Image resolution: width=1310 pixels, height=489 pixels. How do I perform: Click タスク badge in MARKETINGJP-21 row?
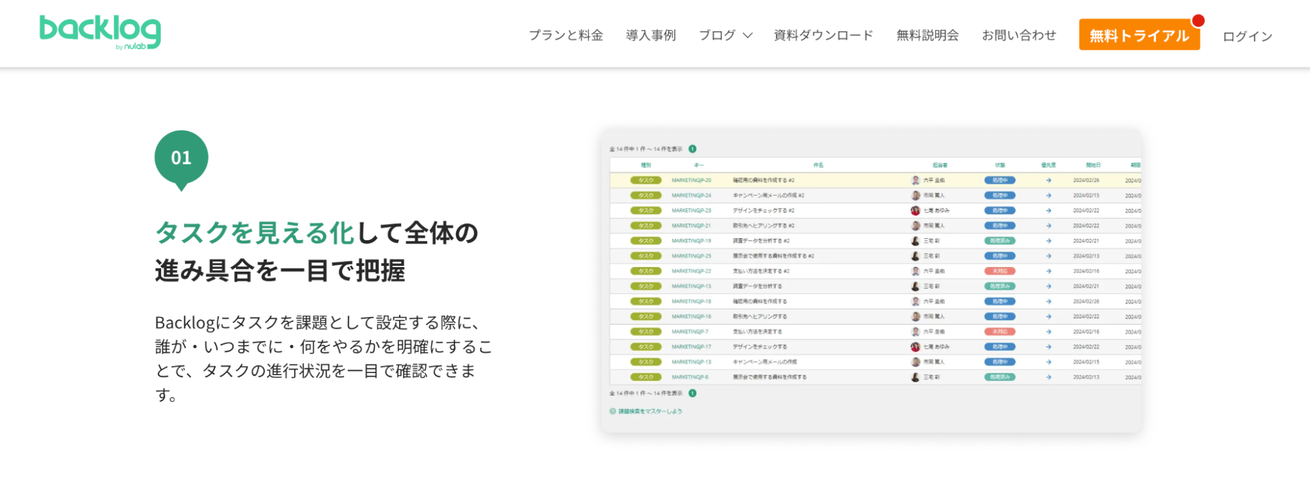point(645,226)
